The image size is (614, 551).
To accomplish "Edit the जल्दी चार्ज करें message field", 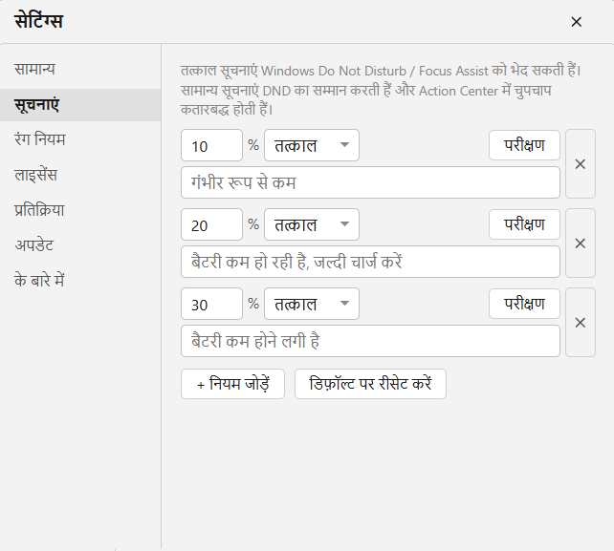I will 370,262.
